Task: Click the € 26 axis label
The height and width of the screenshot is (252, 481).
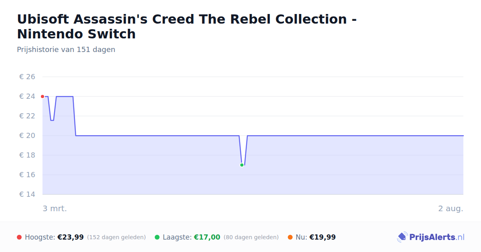Action: [x=27, y=77]
